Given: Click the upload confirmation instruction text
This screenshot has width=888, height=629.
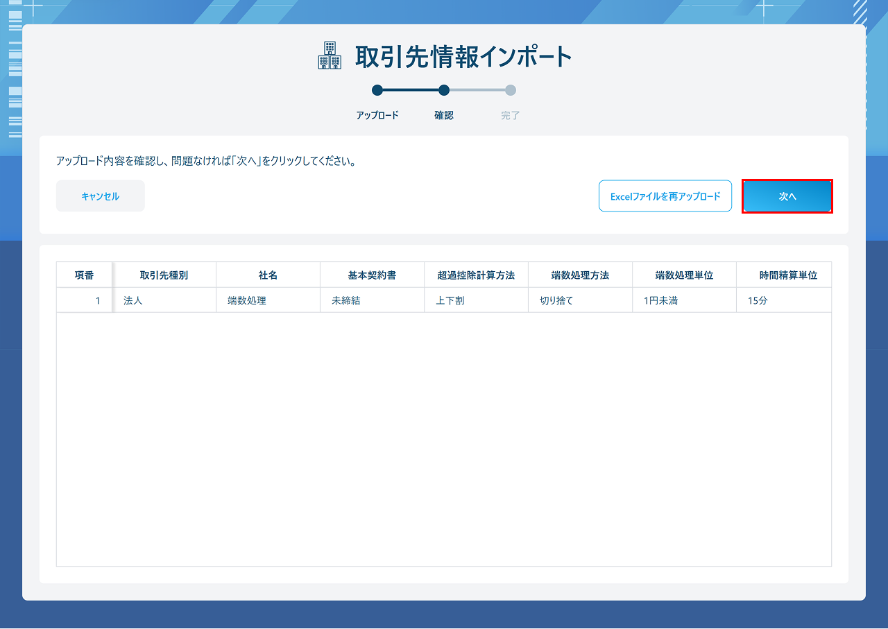Looking at the screenshot, I should [206, 162].
